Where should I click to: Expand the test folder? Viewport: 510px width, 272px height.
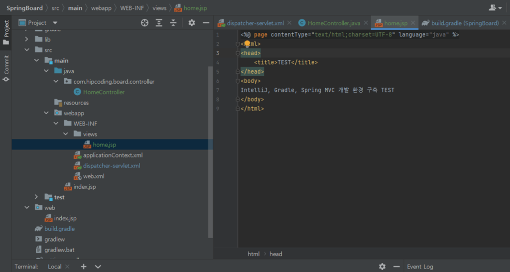coord(37,197)
